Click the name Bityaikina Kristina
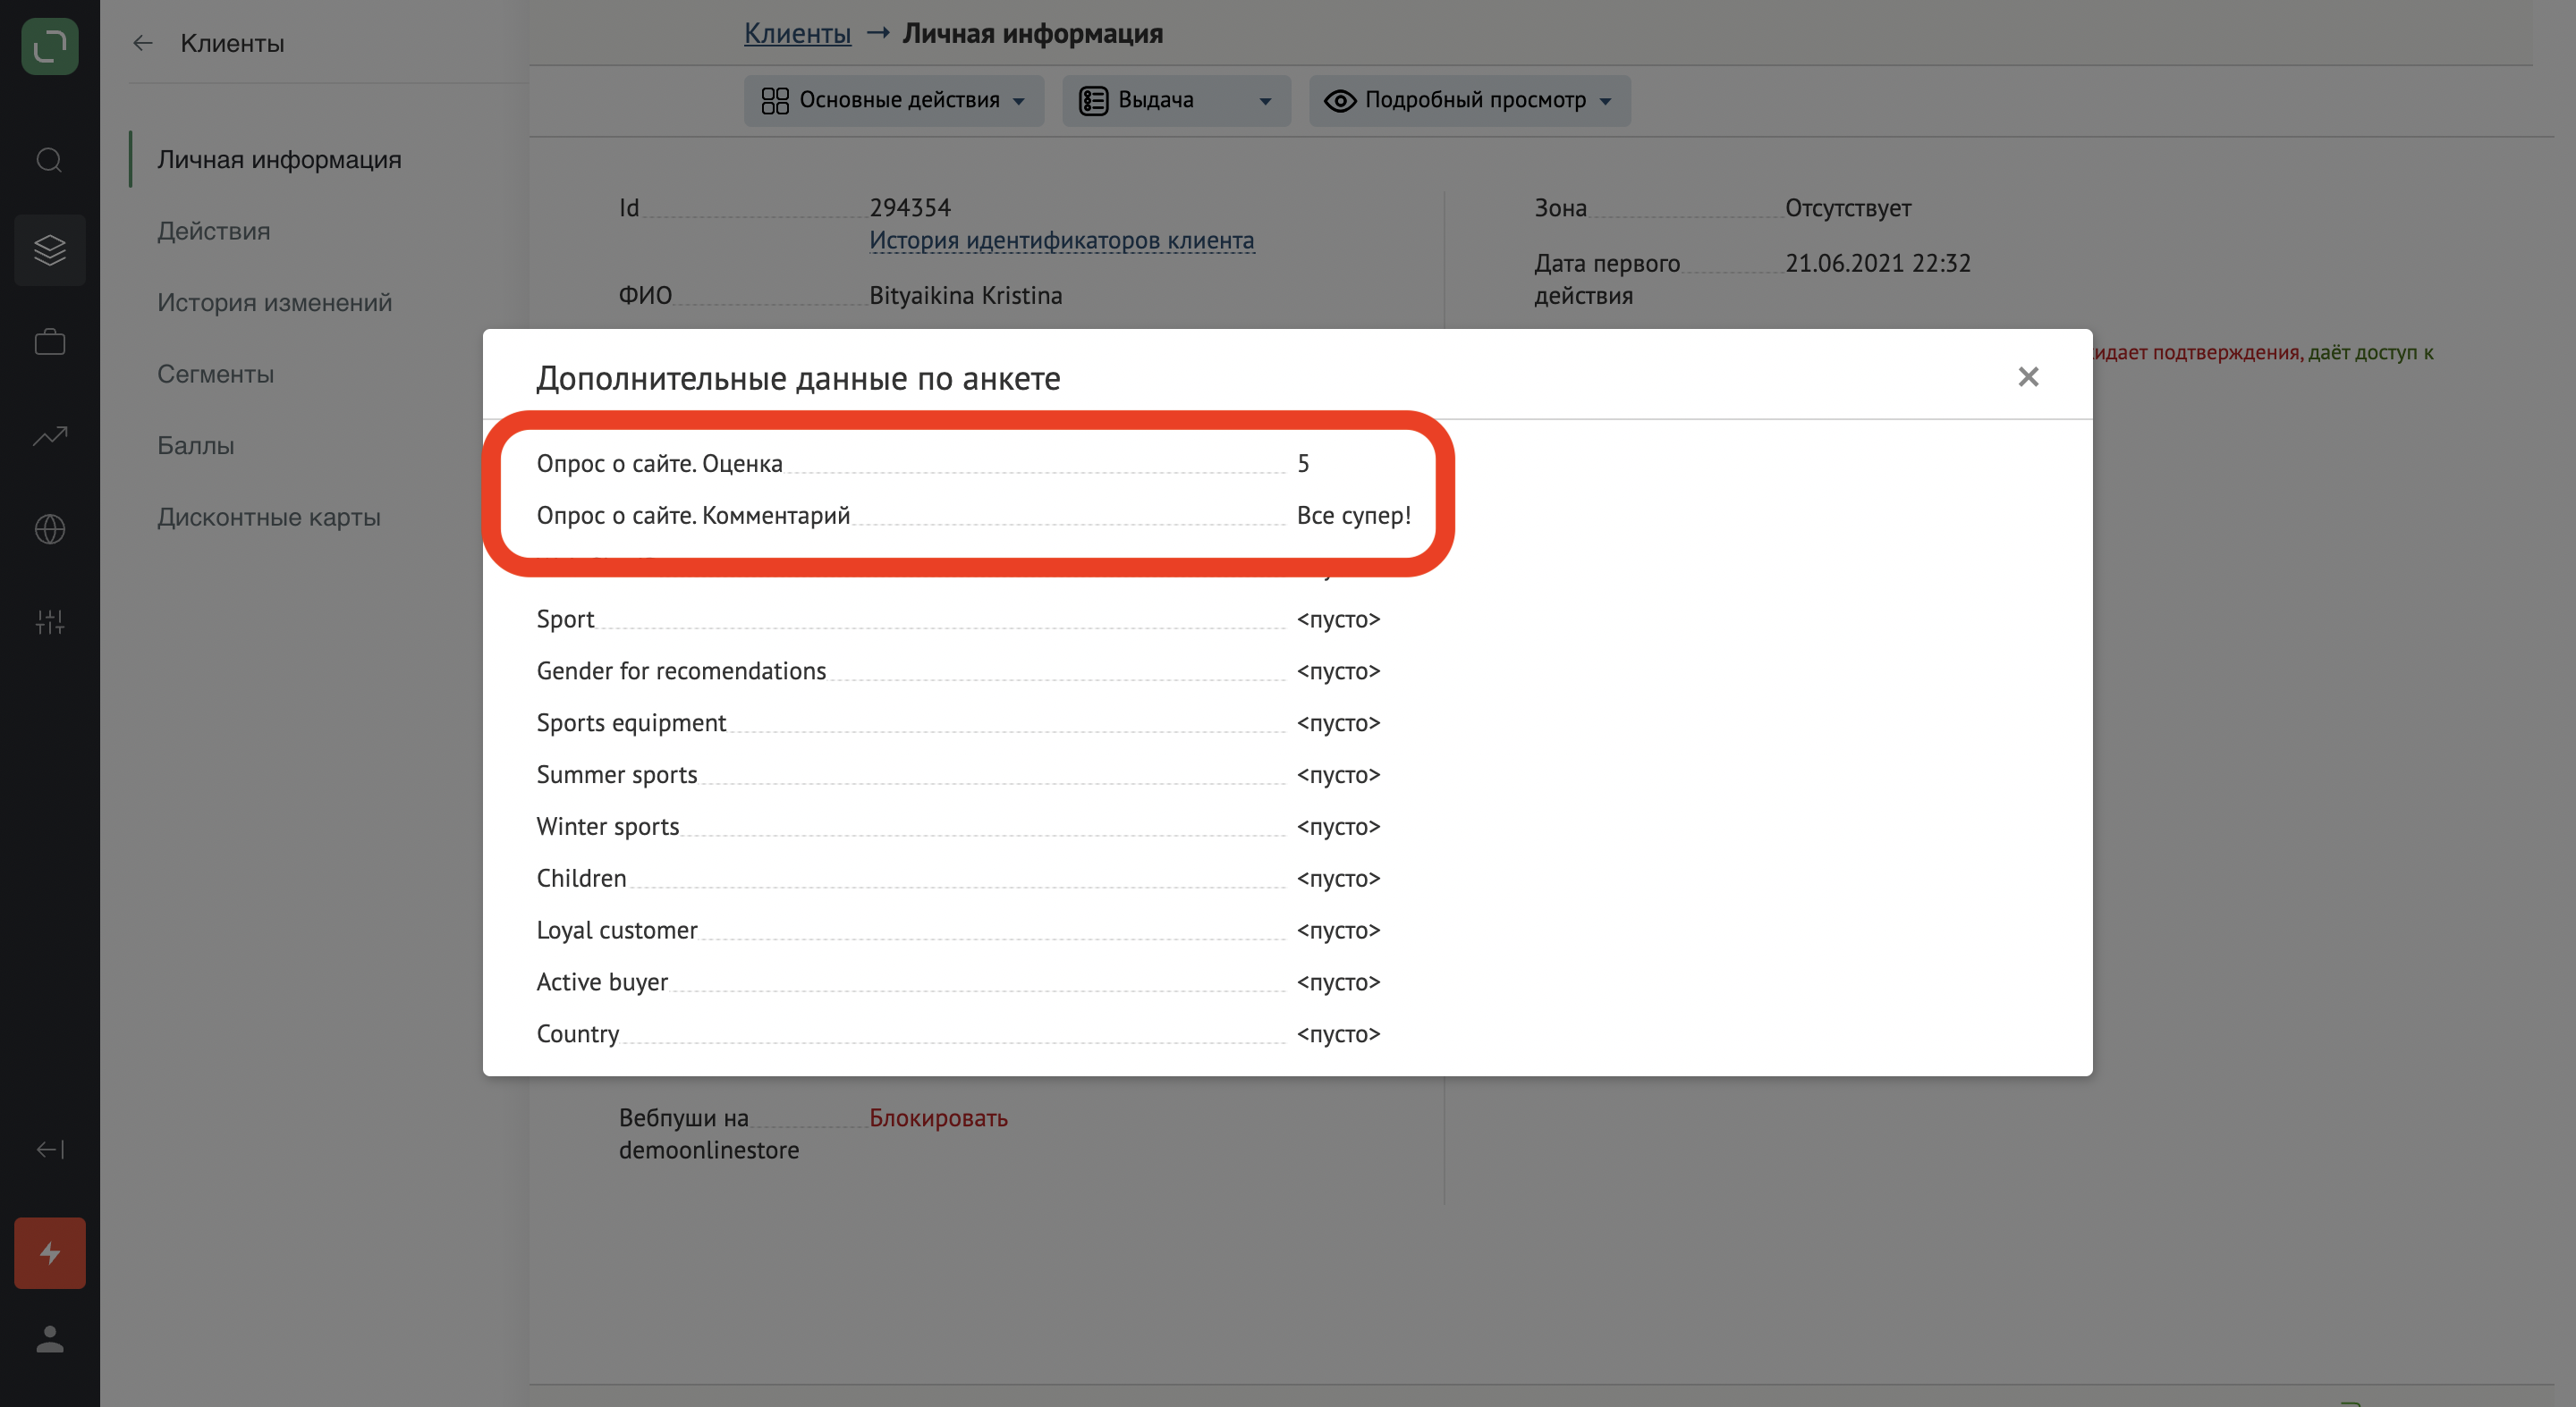The height and width of the screenshot is (1407, 2576). tap(965, 295)
